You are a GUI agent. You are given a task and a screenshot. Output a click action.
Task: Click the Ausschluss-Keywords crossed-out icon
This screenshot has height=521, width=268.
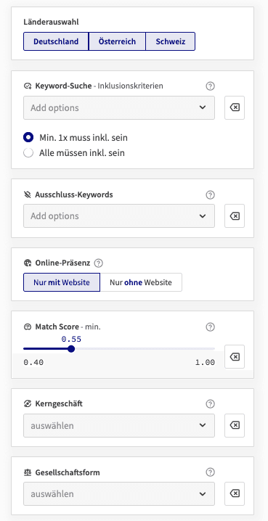coord(28,194)
